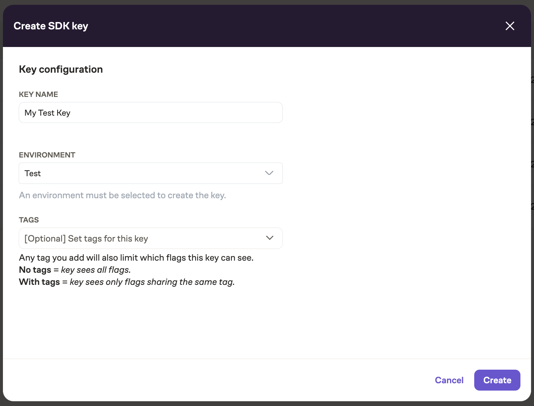This screenshot has height=406, width=534.
Task: Confirm key creation with the purple Create button
Action: [497, 380]
